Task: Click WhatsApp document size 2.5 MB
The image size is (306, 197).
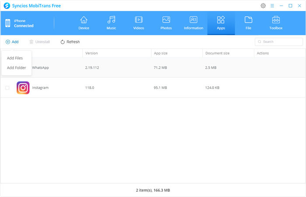Action: 211,67
